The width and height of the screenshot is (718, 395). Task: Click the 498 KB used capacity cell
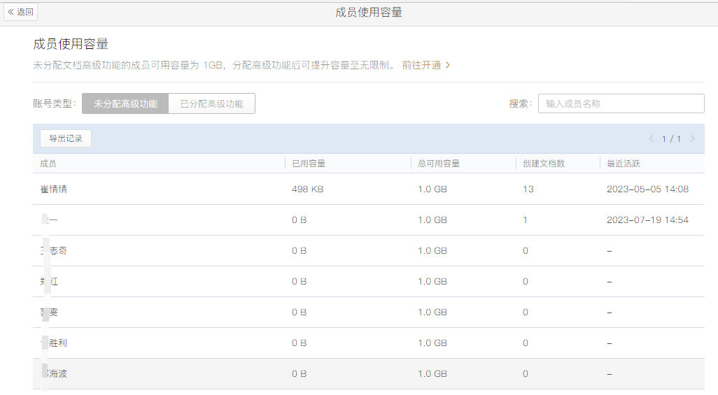[x=307, y=189]
